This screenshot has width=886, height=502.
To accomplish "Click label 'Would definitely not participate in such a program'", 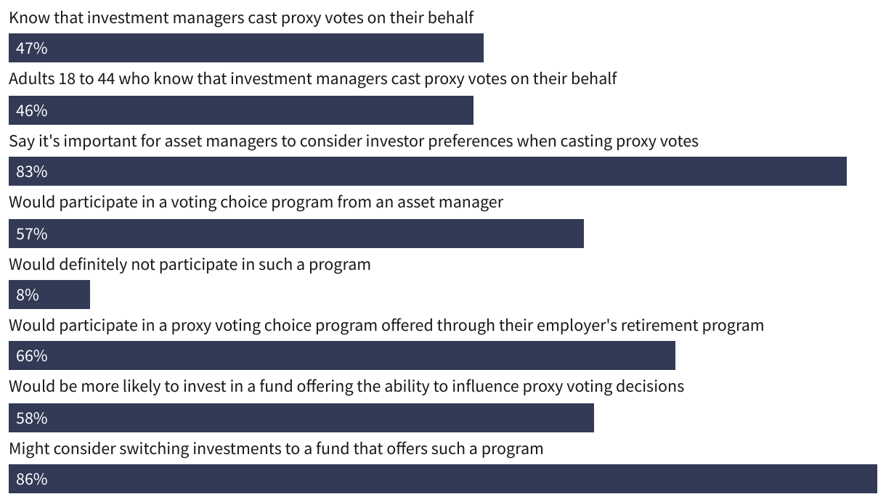I will coord(190,264).
